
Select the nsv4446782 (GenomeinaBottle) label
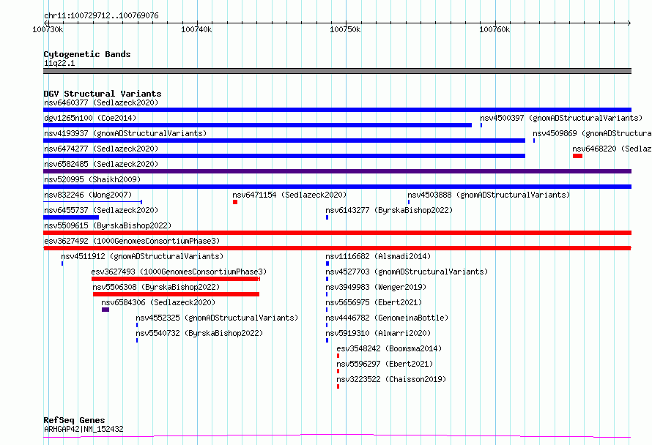pyautogui.click(x=387, y=318)
